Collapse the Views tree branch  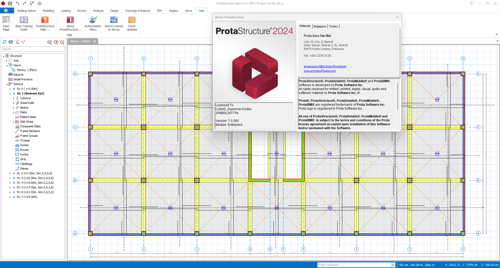coord(7,65)
